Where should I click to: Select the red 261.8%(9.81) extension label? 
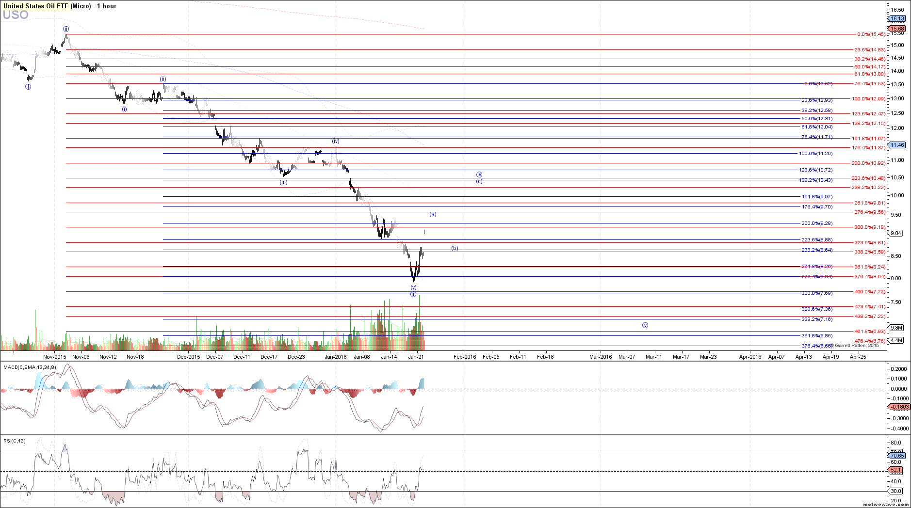(x=870, y=203)
